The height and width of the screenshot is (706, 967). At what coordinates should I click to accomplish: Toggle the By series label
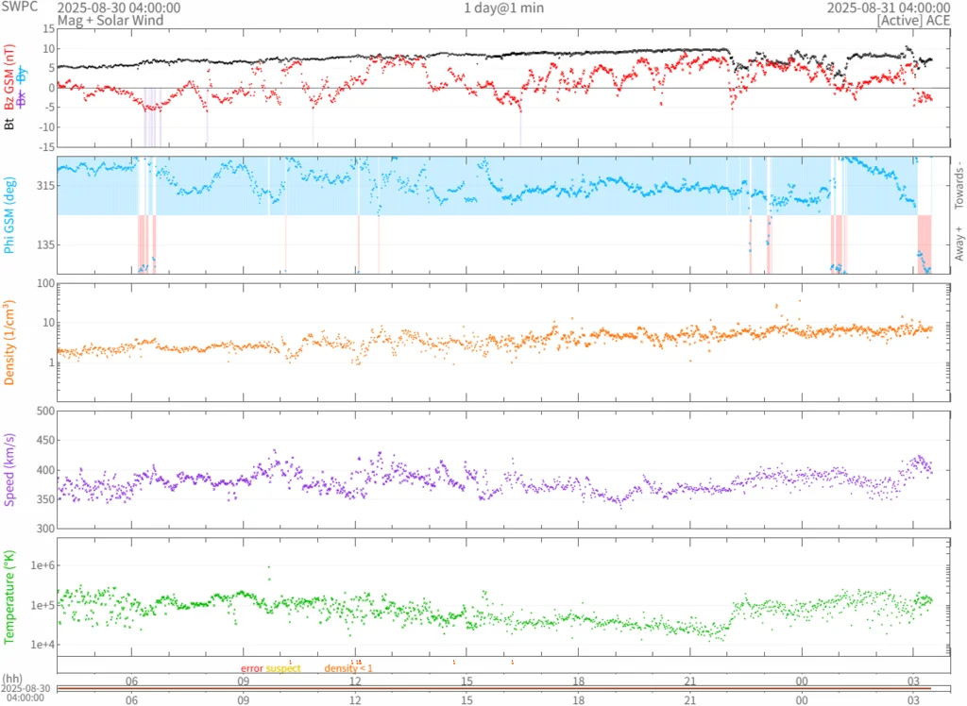[x=21, y=74]
